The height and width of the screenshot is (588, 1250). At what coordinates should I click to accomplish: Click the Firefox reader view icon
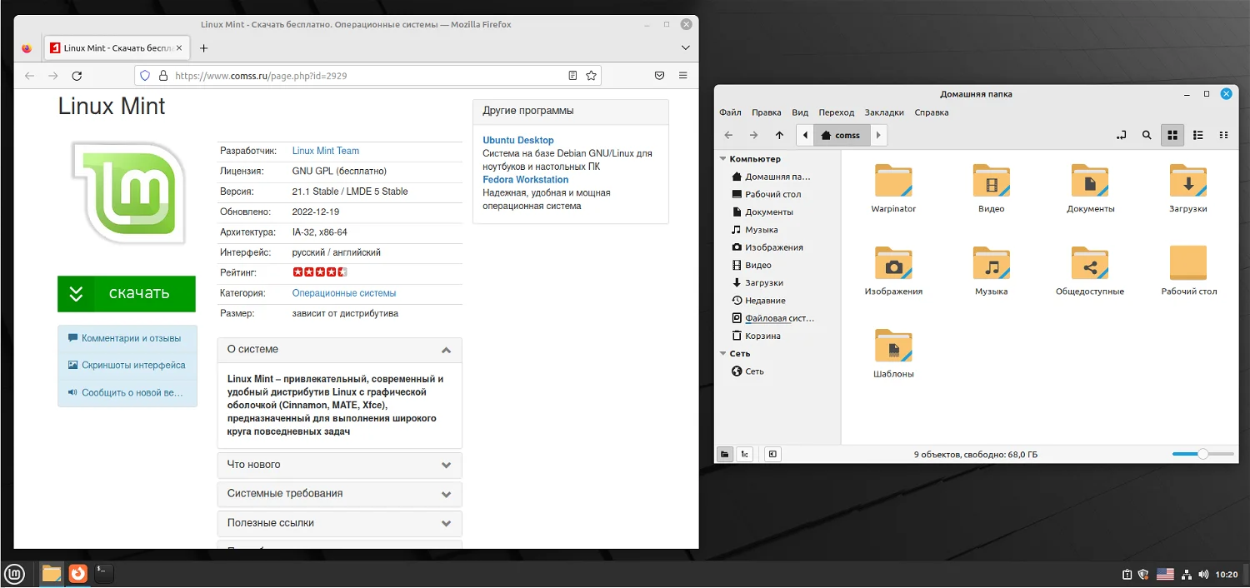(x=572, y=75)
